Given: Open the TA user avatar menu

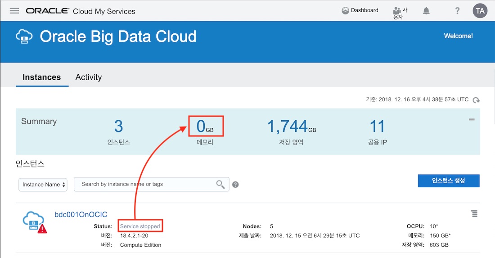Looking at the screenshot, I should [x=480, y=11].
